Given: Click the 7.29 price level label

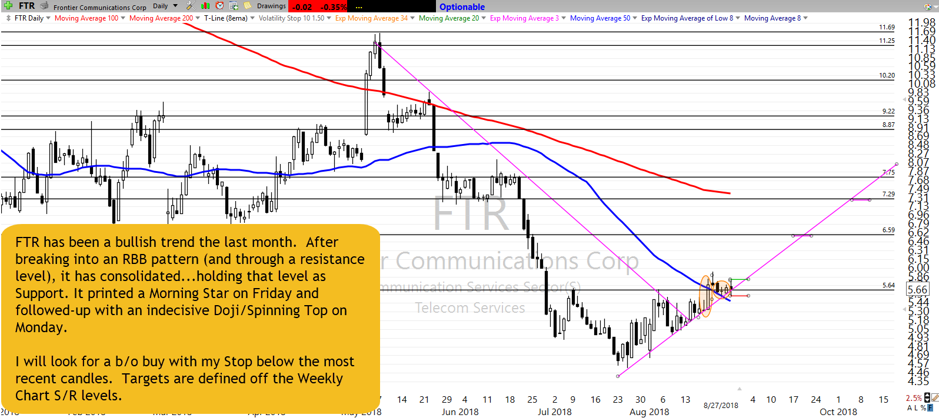Looking at the screenshot, I should point(888,194).
